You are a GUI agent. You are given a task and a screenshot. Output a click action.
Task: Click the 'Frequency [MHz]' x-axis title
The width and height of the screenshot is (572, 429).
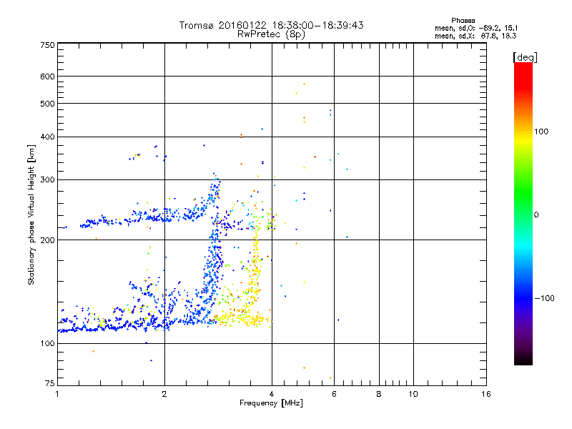271,403
